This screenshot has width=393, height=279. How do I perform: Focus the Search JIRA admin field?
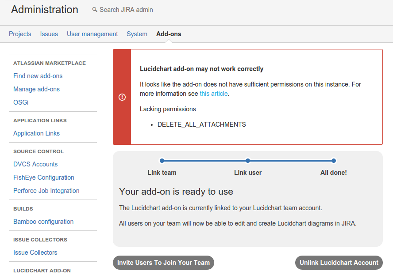coord(126,10)
